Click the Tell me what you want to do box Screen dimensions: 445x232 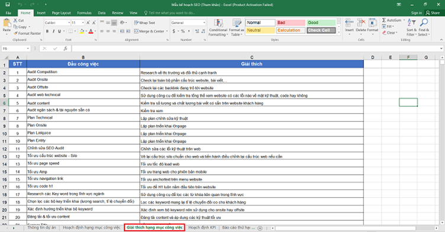pos(169,13)
